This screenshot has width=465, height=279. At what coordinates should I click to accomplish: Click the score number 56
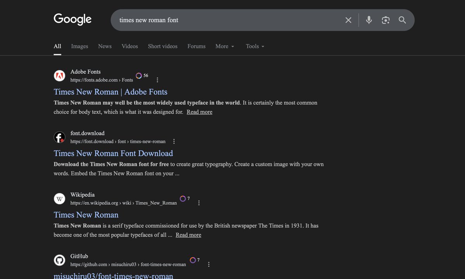pyautogui.click(x=146, y=76)
